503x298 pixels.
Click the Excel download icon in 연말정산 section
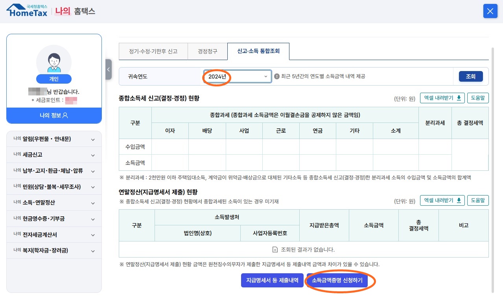click(459, 200)
